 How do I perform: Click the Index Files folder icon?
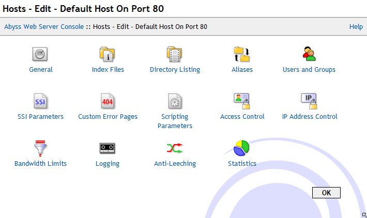tap(108, 54)
